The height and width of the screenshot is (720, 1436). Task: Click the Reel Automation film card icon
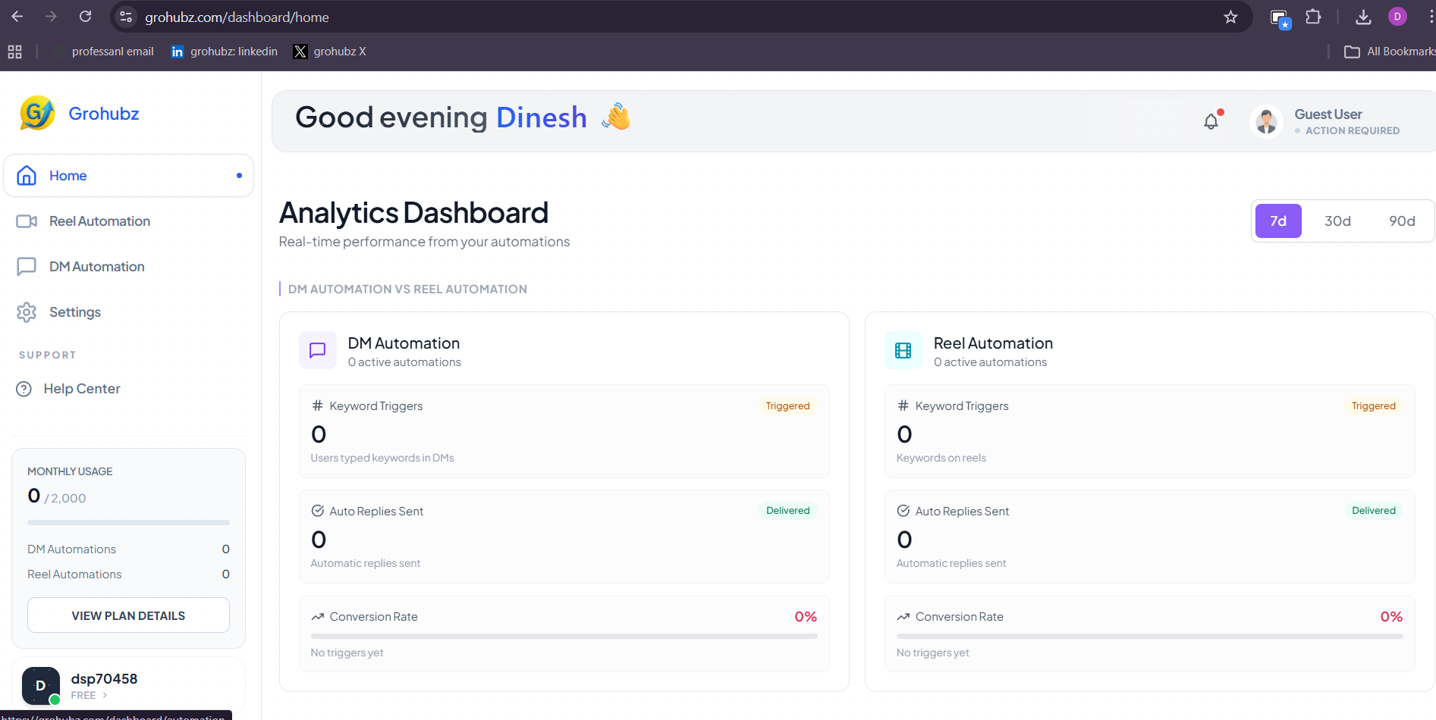click(903, 350)
